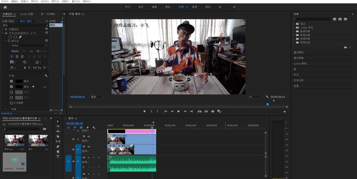Screen dimensions: 357x179
Task: Create rectangle mask on text layer
Action: pyautogui.click(x=15, y=37)
